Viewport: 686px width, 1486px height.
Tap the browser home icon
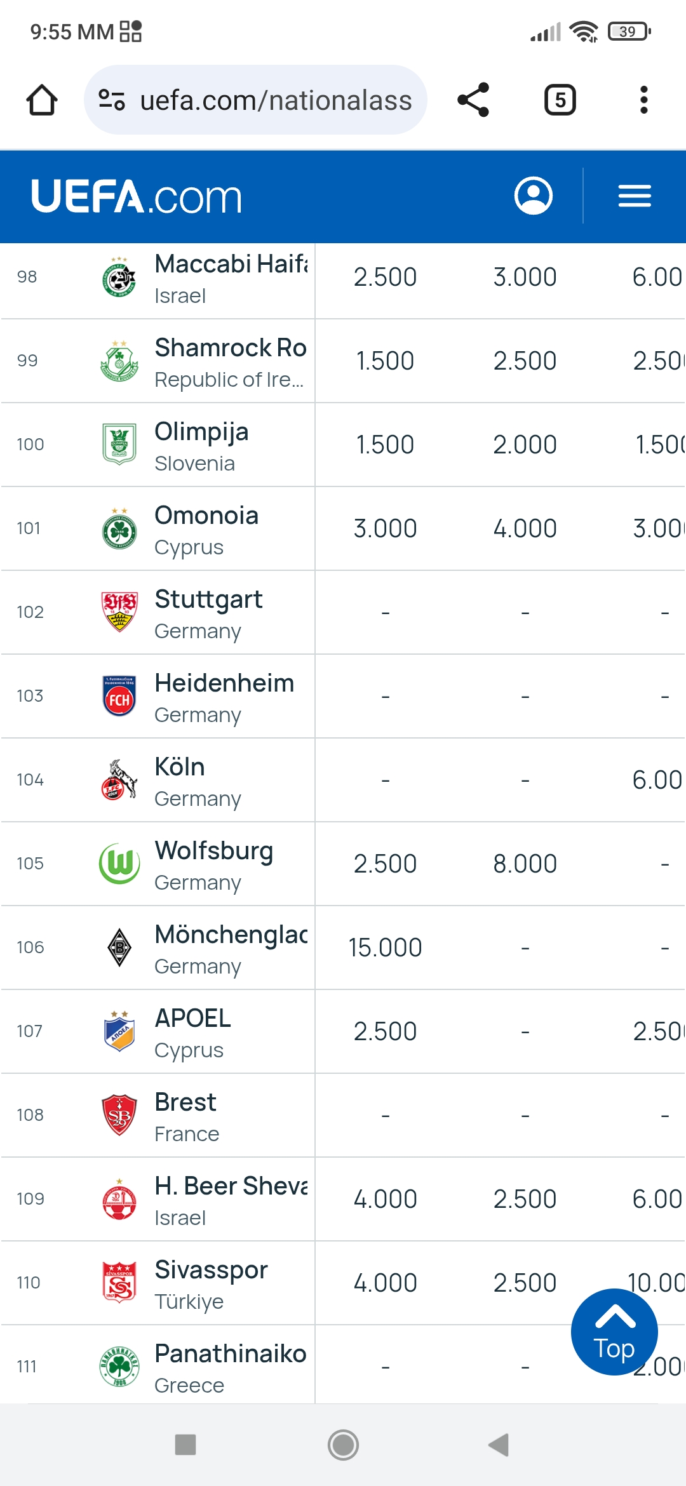[42, 100]
